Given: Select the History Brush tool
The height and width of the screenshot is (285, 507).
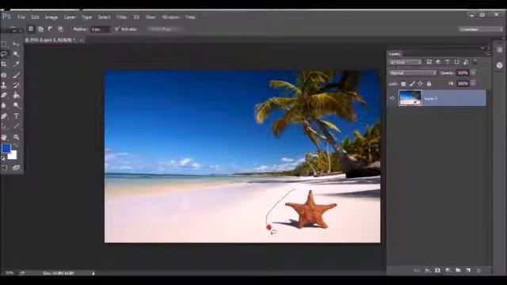Looking at the screenshot, I should (16, 85).
